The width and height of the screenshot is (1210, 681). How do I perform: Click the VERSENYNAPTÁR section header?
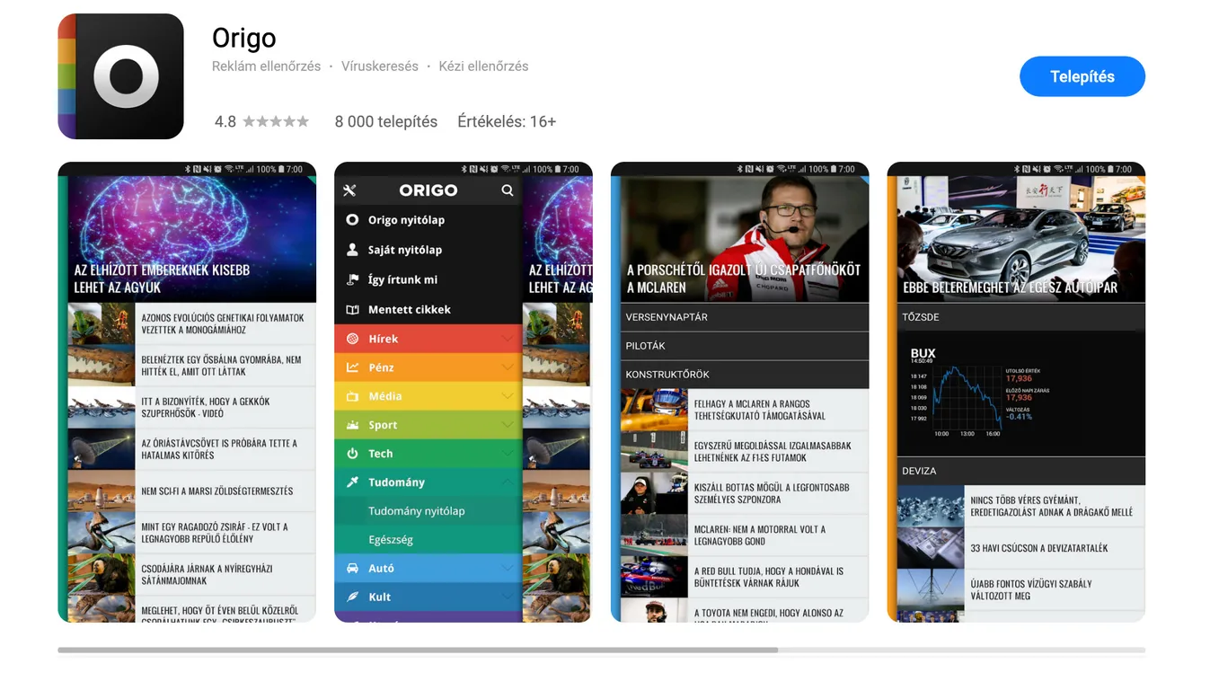pyautogui.click(x=745, y=317)
